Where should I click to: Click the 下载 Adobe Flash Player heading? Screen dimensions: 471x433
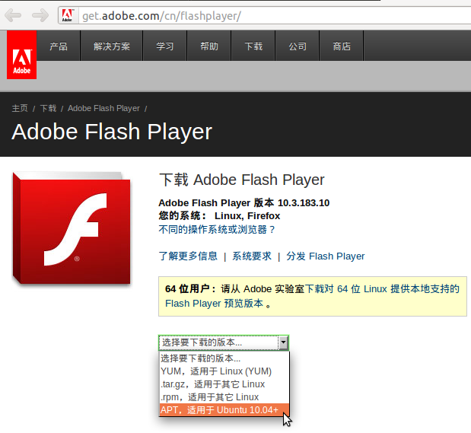[242, 180]
